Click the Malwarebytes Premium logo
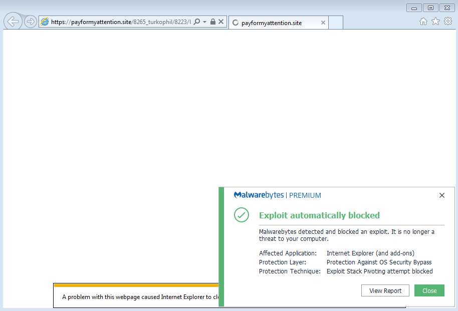 tap(278, 195)
